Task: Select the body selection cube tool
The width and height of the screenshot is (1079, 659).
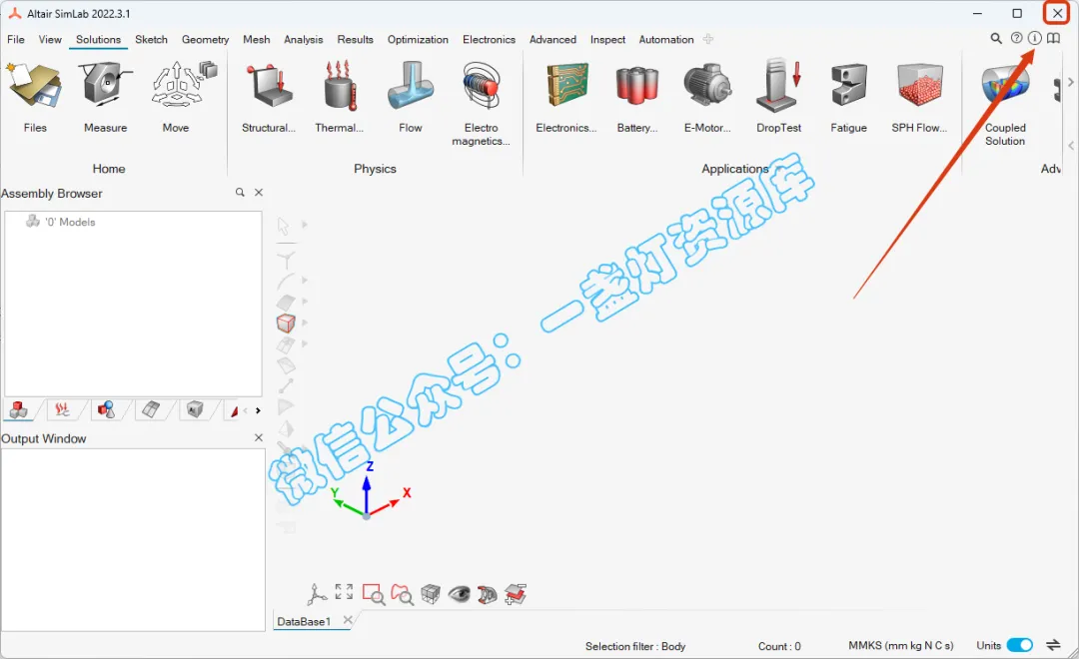Action: click(286, 323)
